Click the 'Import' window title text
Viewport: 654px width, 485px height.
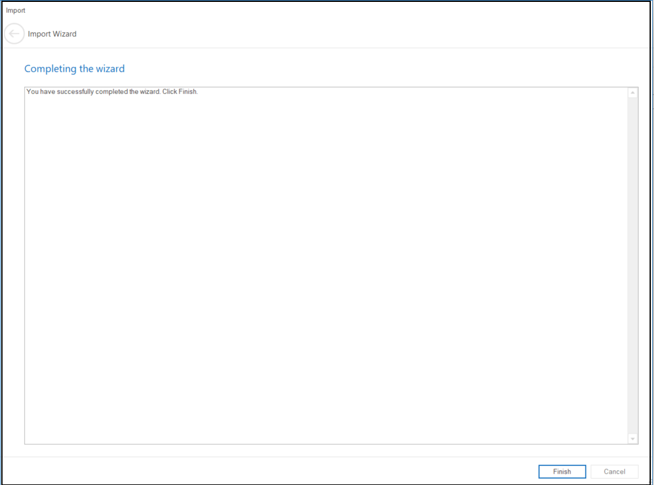click(x=16, y=11)
